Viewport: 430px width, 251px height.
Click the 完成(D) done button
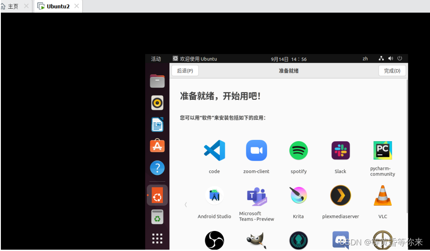(392, 71)
